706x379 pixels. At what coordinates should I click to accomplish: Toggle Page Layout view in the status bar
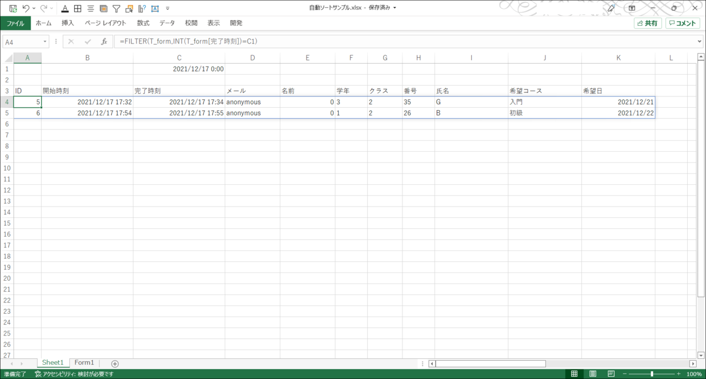coord(593,373)
